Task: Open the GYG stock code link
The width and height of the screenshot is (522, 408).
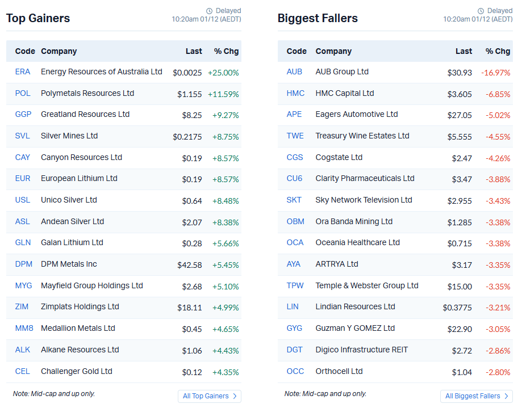Action: pos(295,329)
